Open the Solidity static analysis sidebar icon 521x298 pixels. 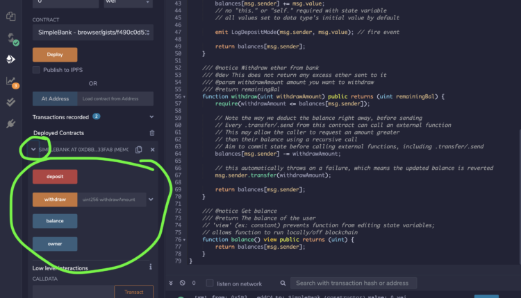10,81
